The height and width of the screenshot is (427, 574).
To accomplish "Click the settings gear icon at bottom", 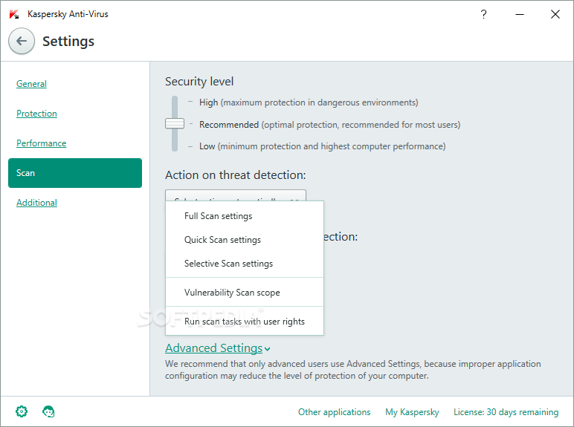I will (x=22, y=411).
